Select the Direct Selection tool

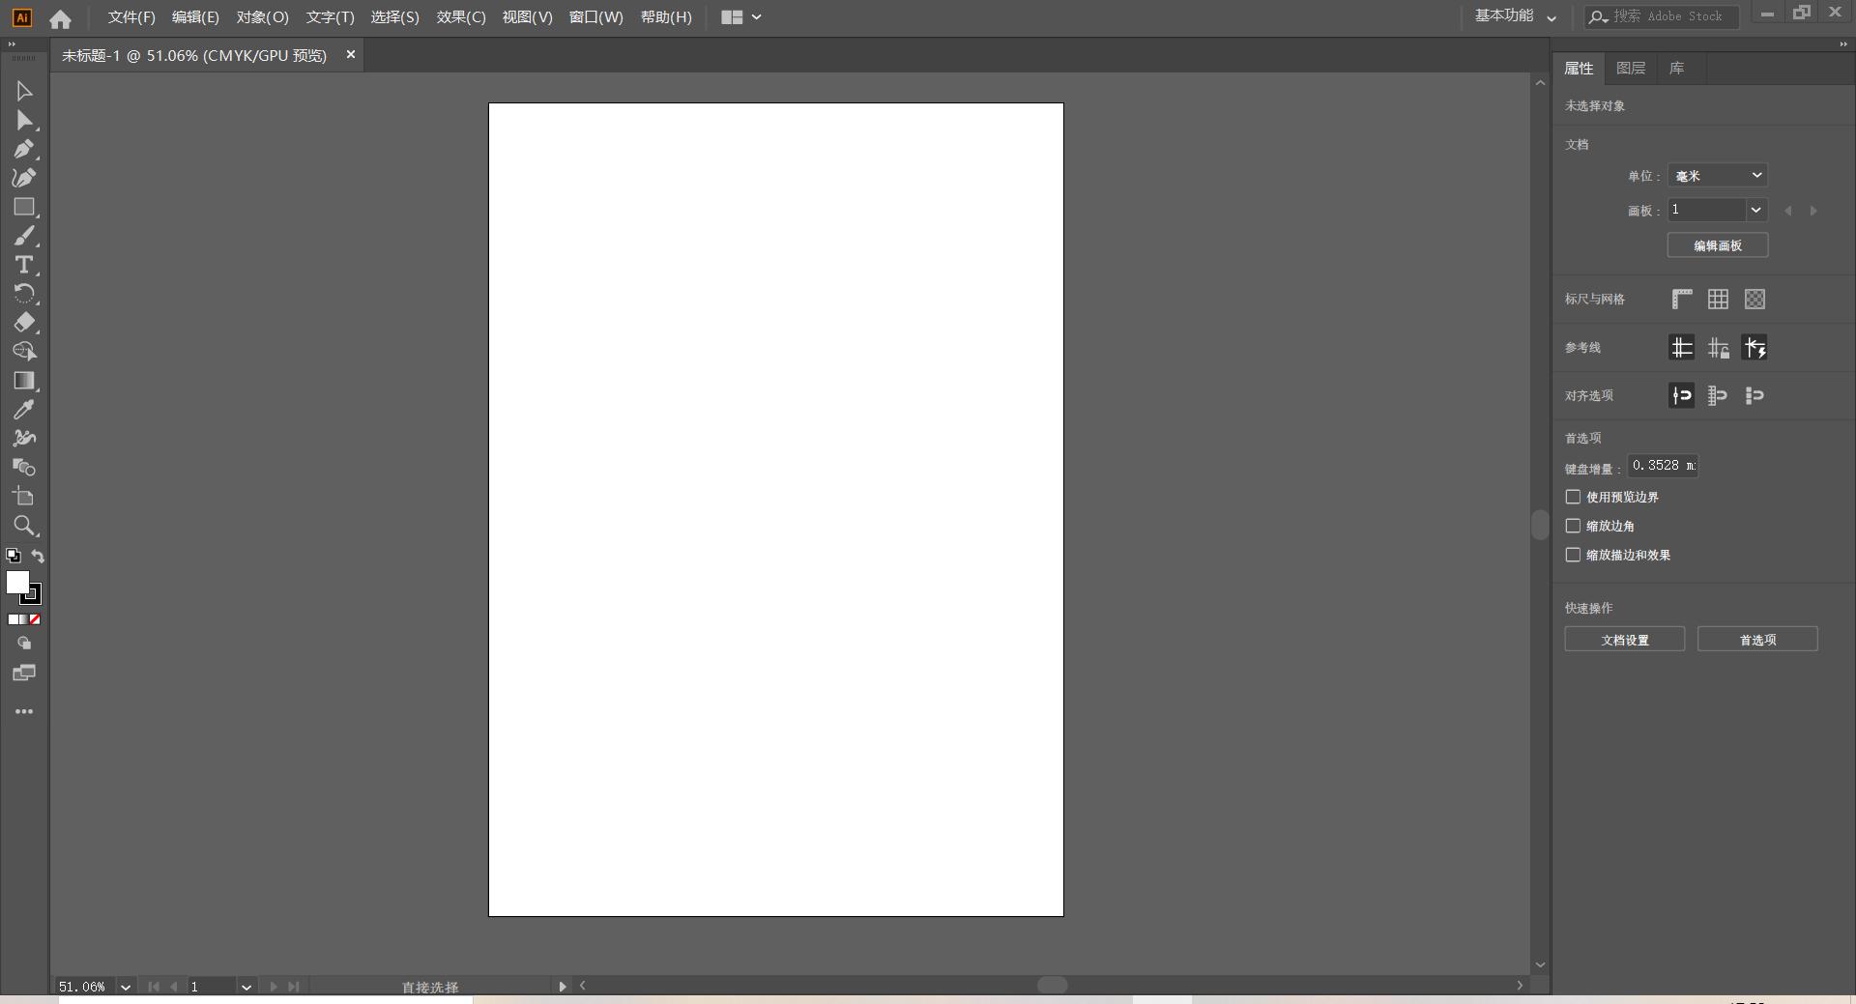24,120
